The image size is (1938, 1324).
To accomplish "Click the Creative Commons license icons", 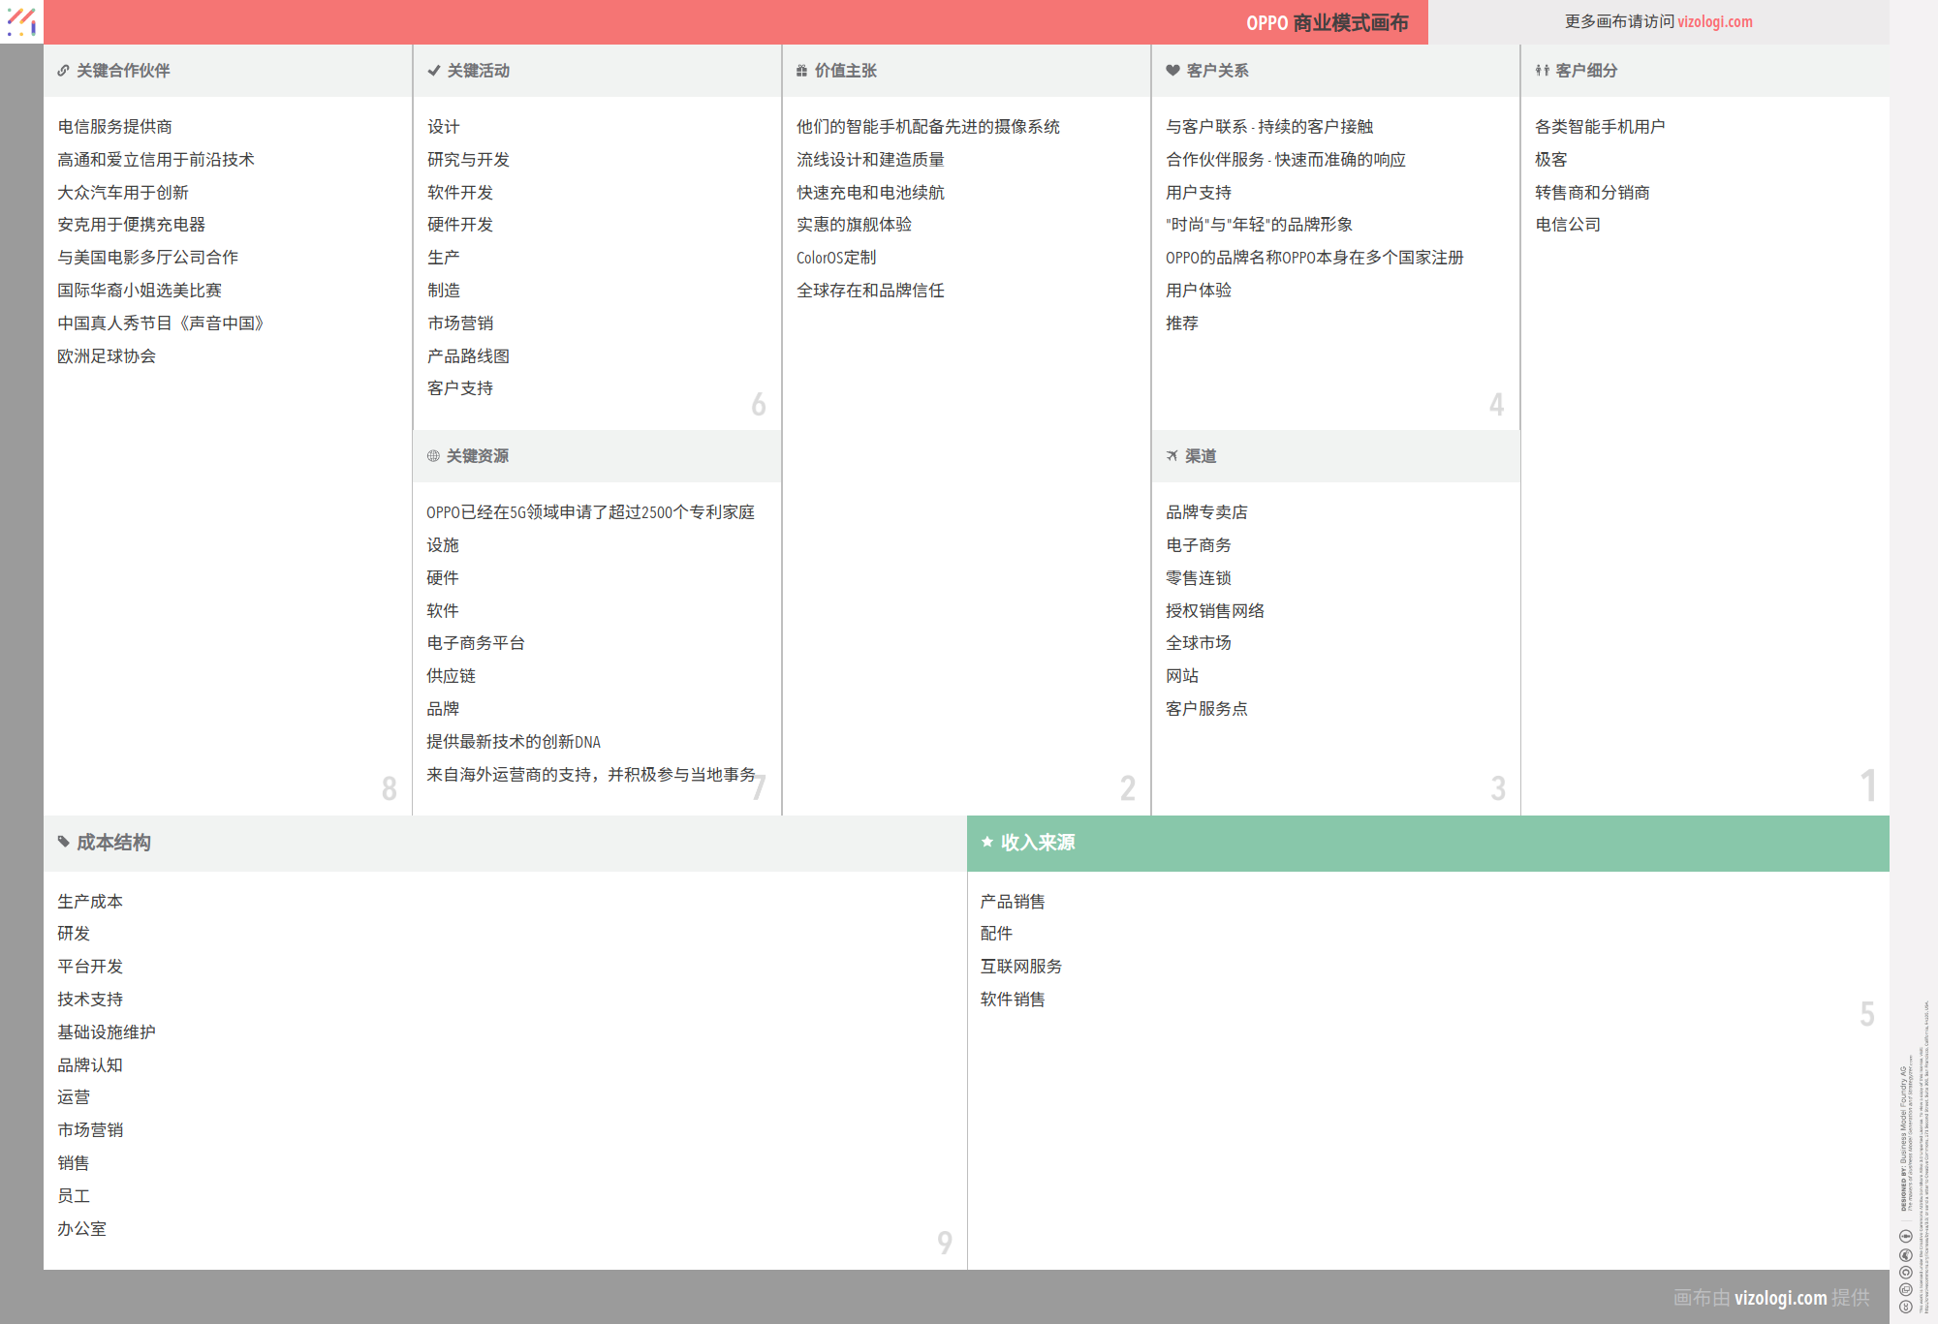I will (x=1905, y=1272).
